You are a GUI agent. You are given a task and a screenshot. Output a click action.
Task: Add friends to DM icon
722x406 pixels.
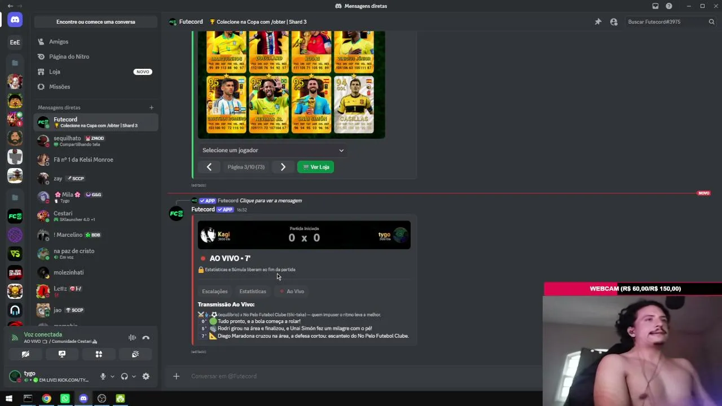tap(614, 22)
